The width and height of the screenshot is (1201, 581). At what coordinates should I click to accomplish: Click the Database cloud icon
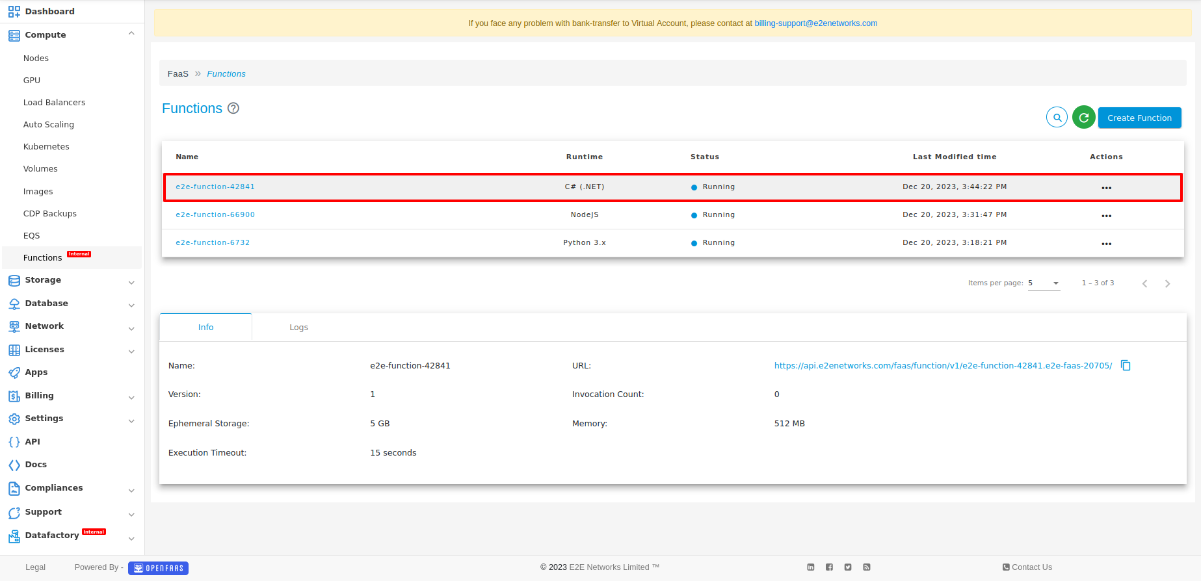tap(14, 303)
